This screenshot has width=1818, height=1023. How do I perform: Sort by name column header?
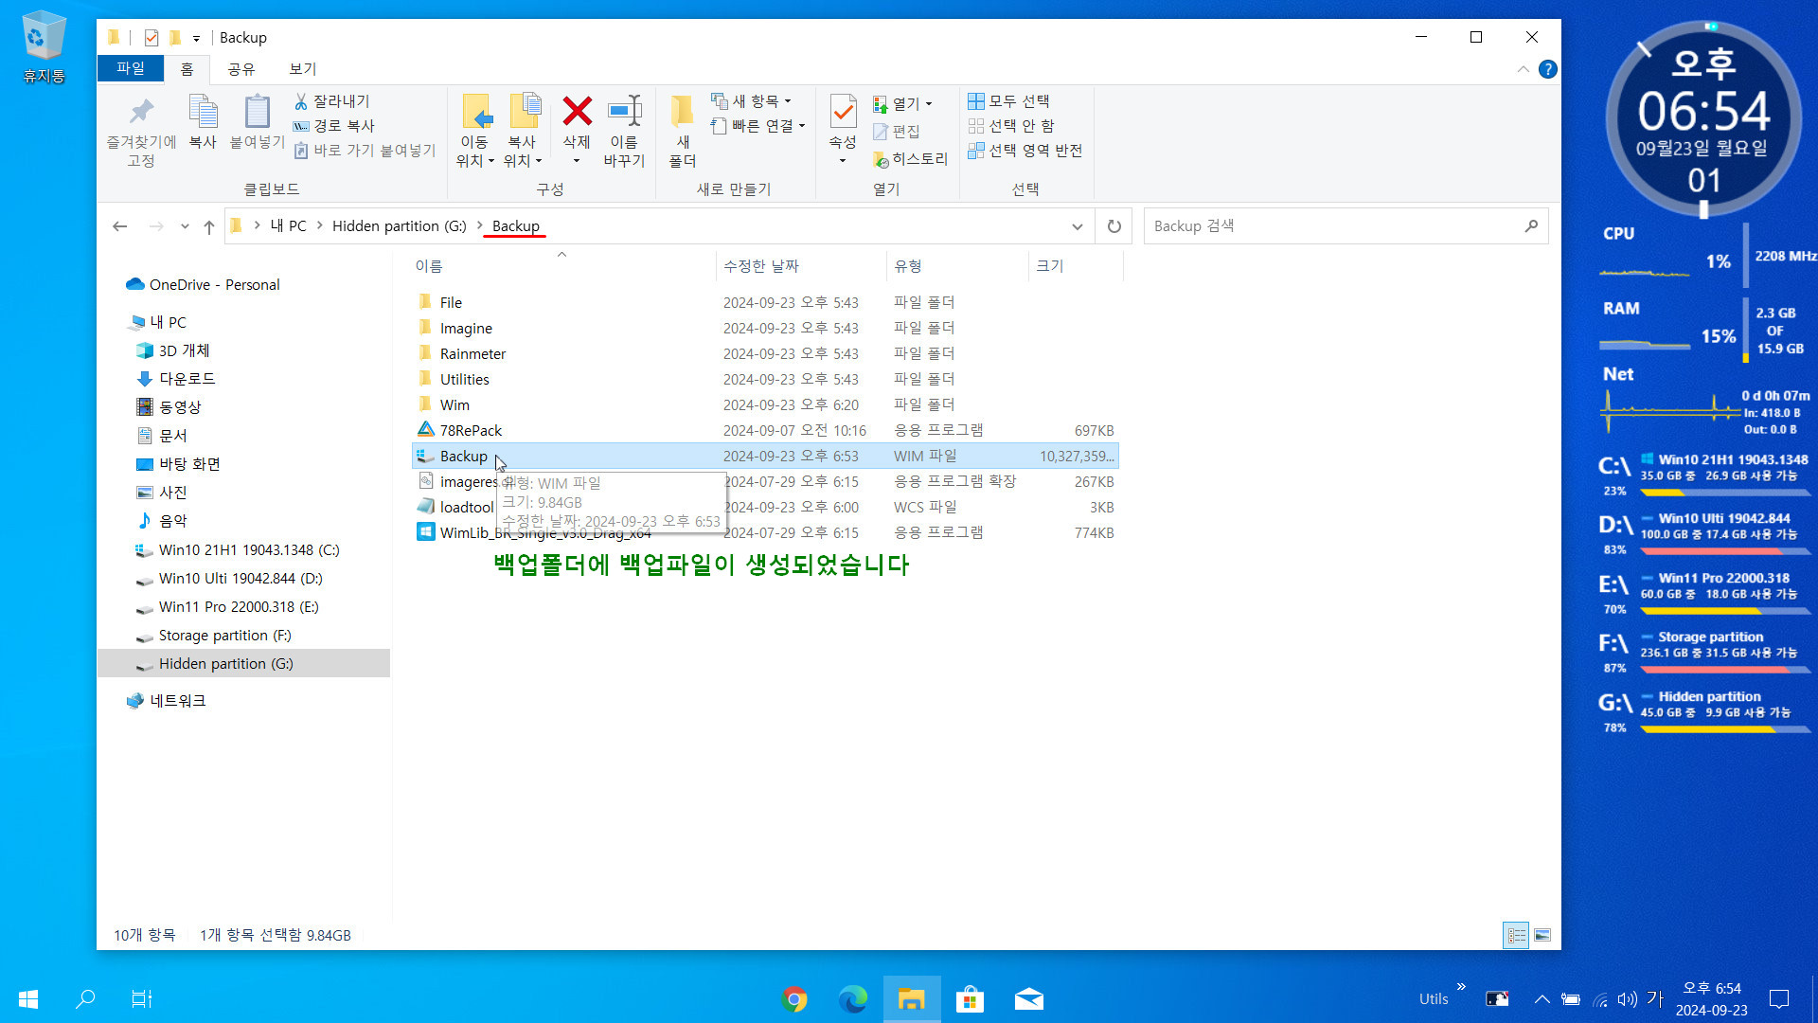click(562, 266)
